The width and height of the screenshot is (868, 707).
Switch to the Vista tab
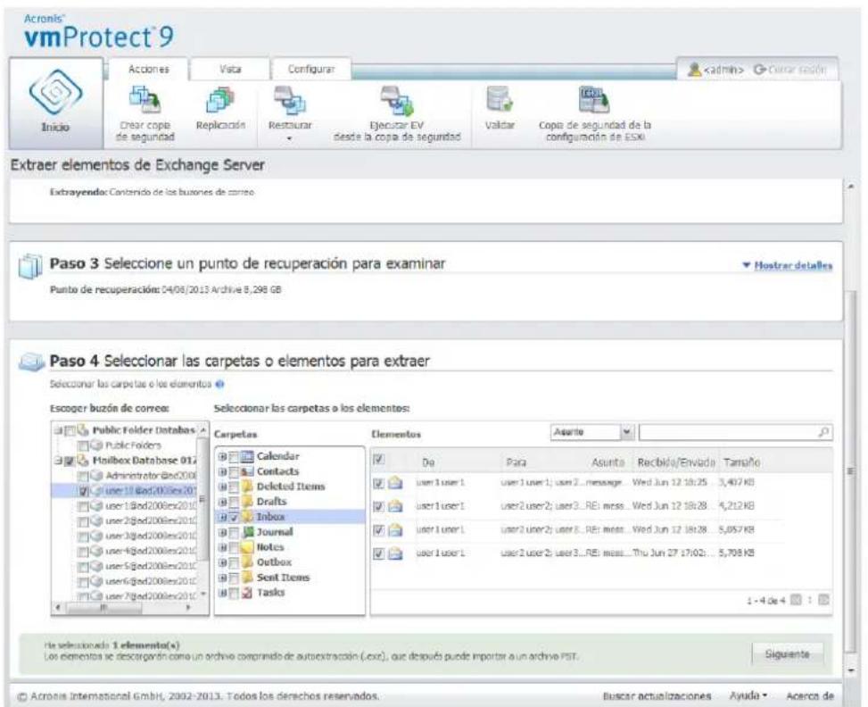tap(230, 70)
